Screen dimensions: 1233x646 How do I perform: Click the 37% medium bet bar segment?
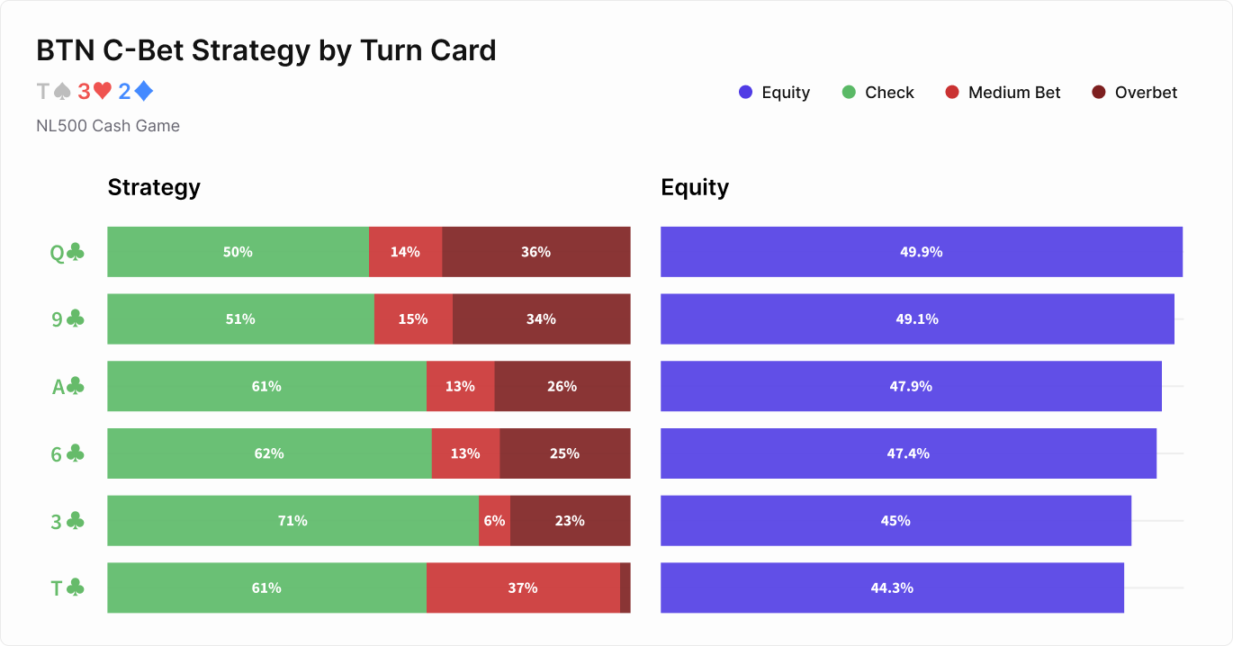click(x=523, y=588)
